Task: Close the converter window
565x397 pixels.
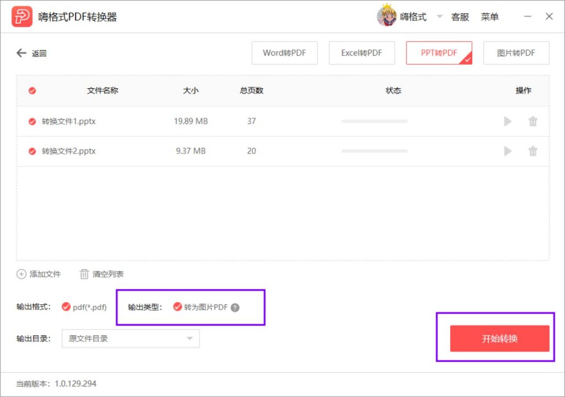Action: point(549,16)
